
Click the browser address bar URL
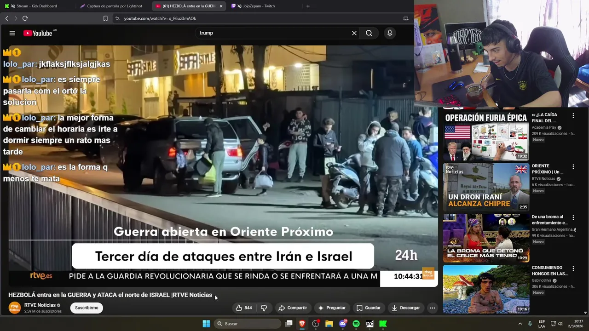coord(160,18)
